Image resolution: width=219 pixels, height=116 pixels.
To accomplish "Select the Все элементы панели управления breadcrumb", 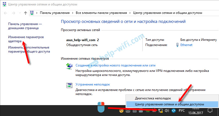I will [x=101, y=13].
